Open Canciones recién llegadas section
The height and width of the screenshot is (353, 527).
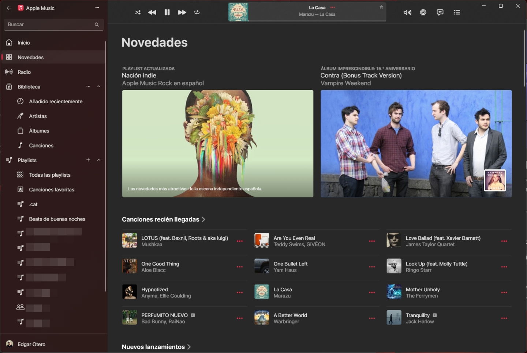coord(164,219)
